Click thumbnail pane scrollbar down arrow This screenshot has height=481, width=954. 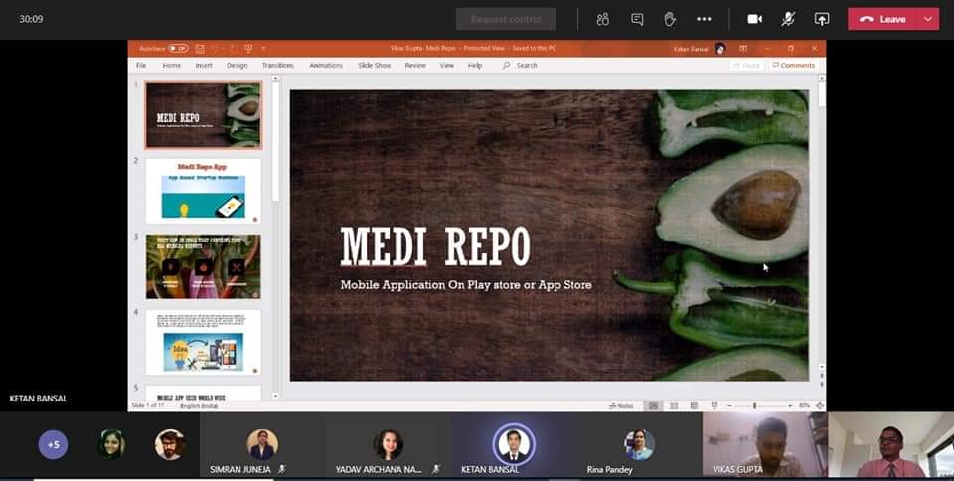pos(275,396)
